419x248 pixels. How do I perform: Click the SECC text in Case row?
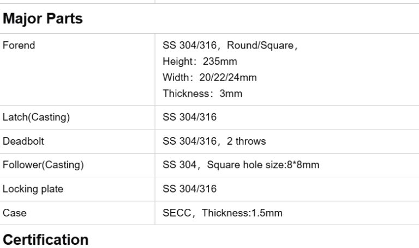[x=176, y=213]
